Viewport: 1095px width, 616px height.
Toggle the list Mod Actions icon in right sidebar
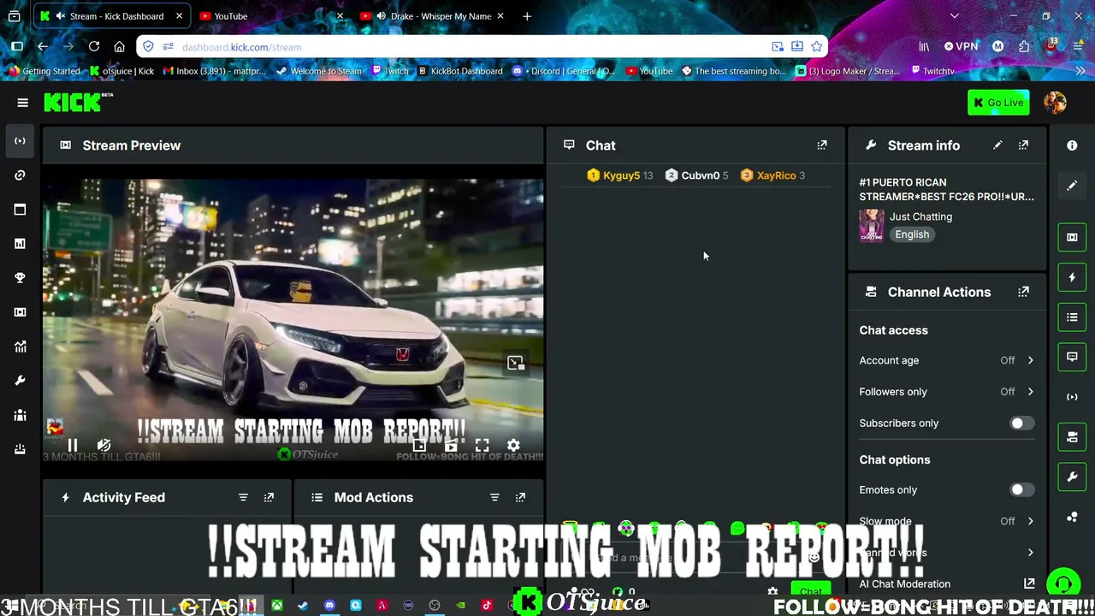(1072, 317)
